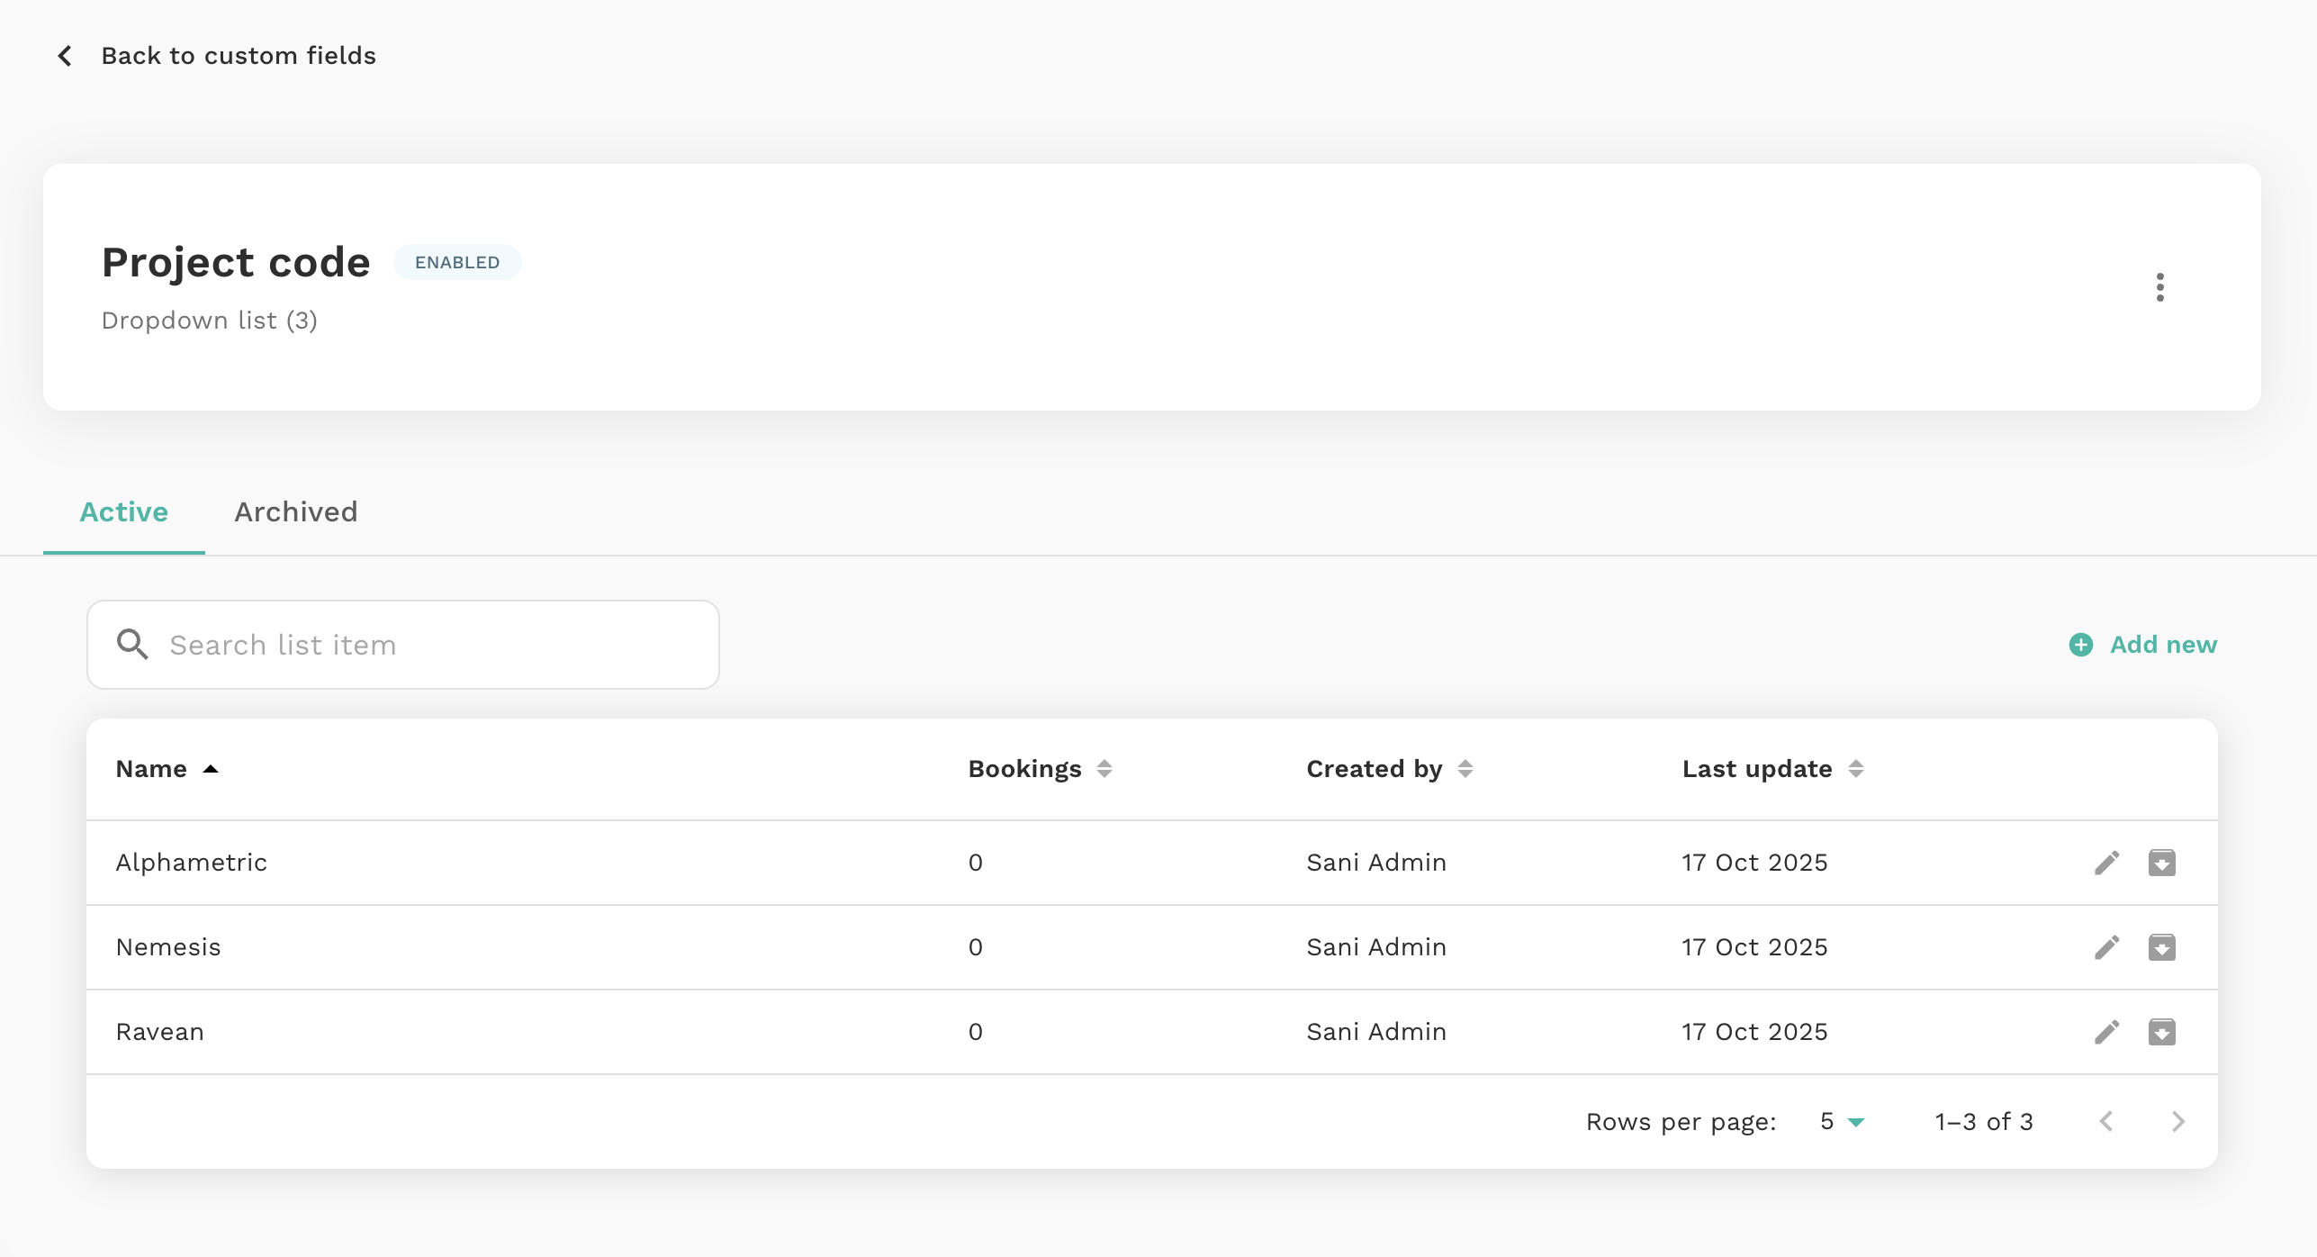Sort by the Created by column
Image resolution: width=2317 pixels, height=1257 pixels.
(x=1375, y=769)
